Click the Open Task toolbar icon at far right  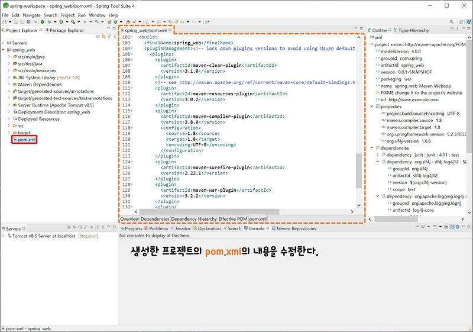(x=207, y=22)
